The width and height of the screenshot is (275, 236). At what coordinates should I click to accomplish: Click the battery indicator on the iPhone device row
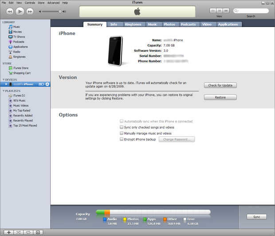41,84
